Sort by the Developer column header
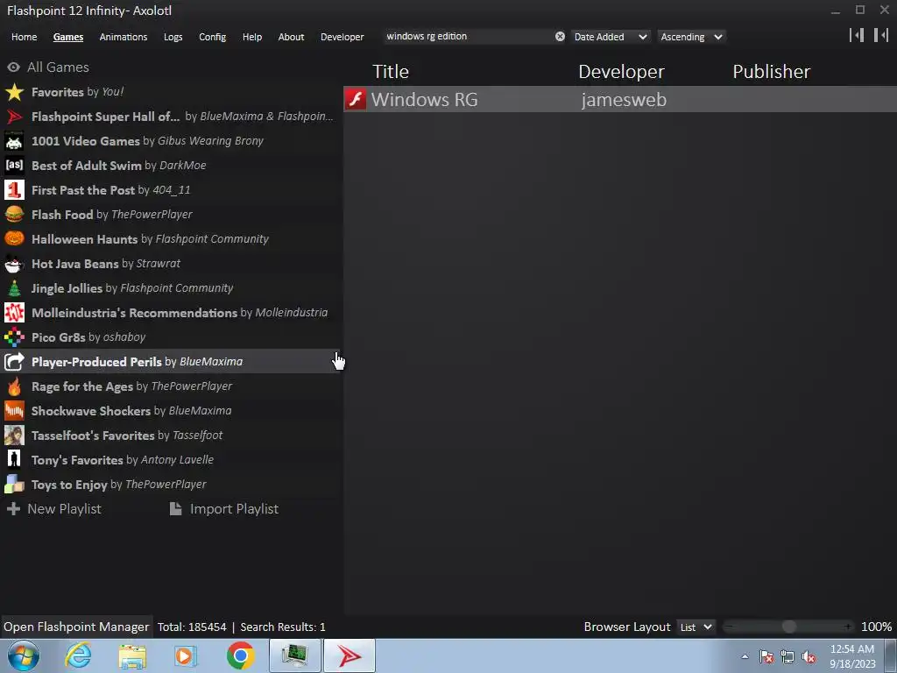This screenshot has height=673, width=897. click(621, 72)
